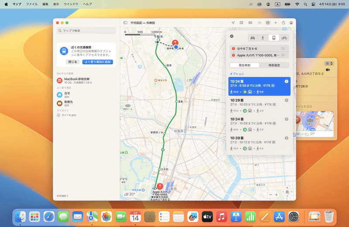Open the share toolbar icon

pos(283,23)
